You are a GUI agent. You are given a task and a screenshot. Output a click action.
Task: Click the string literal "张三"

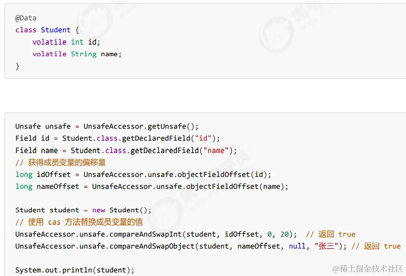point(326,246)
